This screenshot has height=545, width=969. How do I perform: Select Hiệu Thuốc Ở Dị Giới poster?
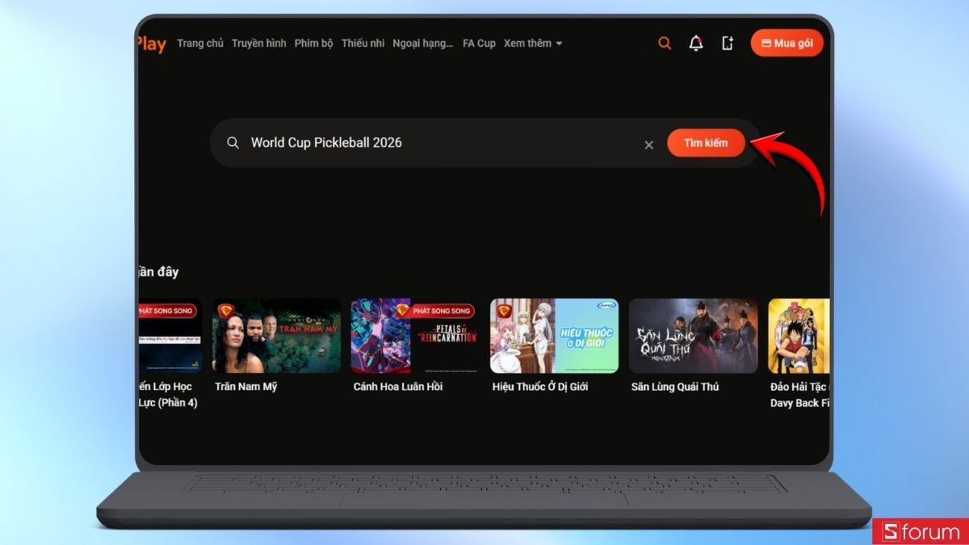(554, 336)
